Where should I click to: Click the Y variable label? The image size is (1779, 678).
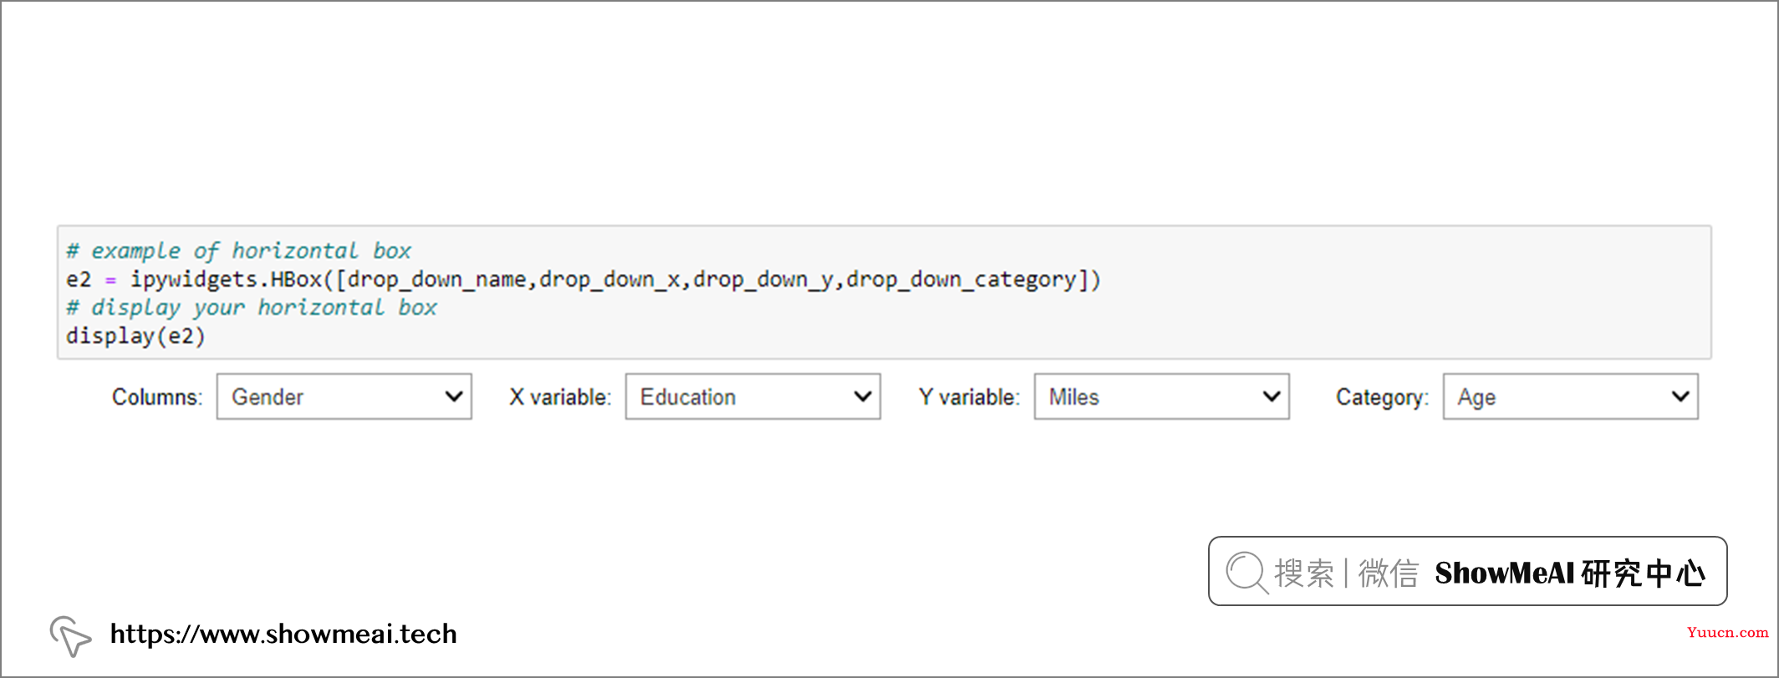(x=969, y=397)
